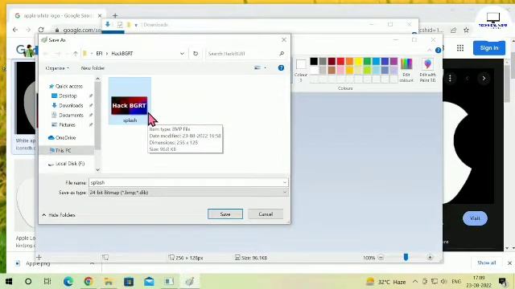Viewport: 515px width, 289px height.
Task: Open Task View on taskbar
Action: [47, 282]
